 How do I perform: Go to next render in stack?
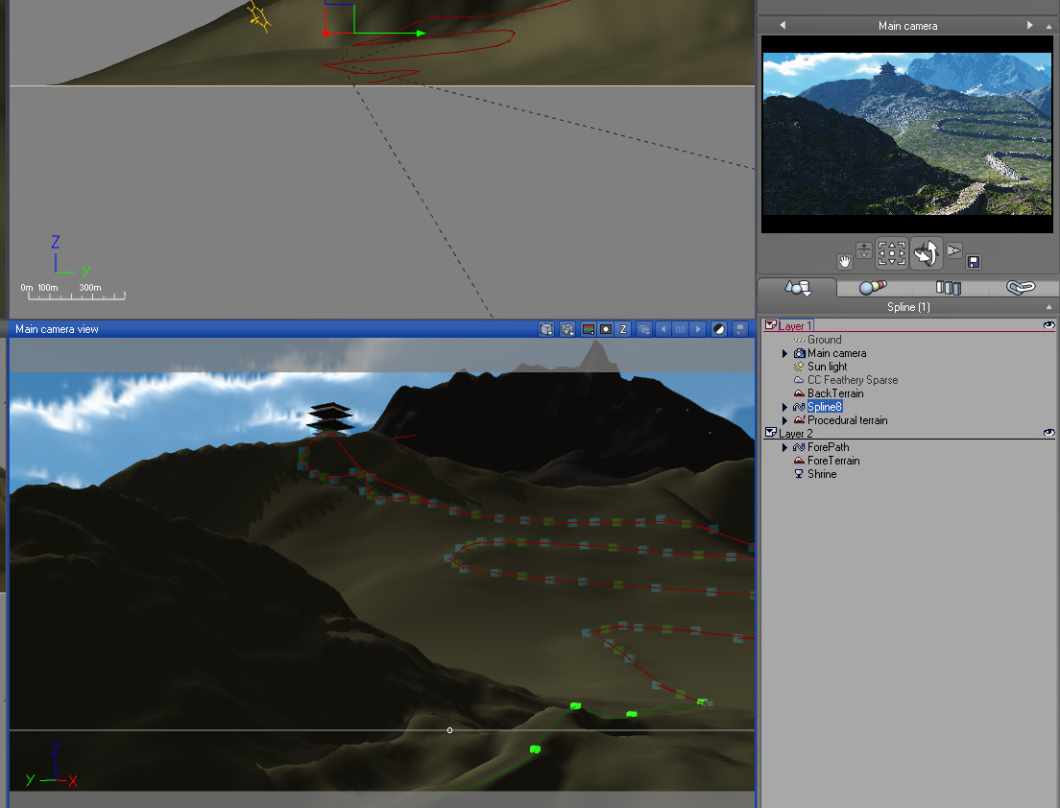click(698, 329)
